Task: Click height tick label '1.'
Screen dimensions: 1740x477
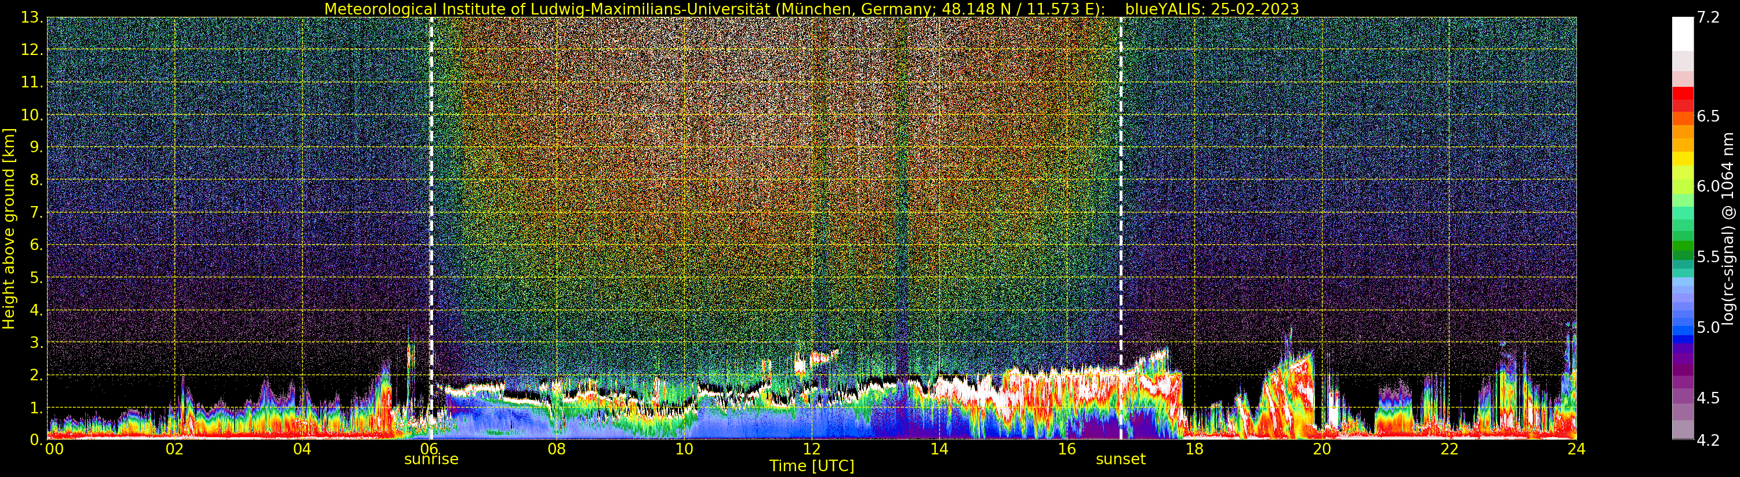Action: [x=36, y=408]
